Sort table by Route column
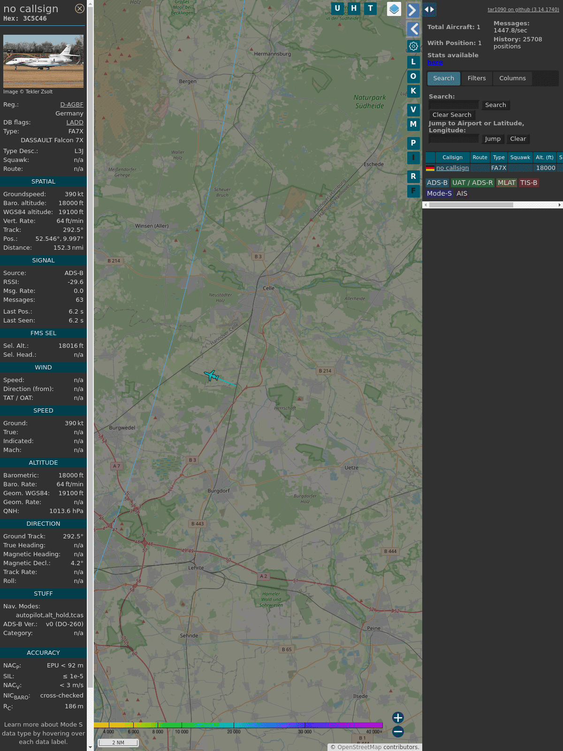Image resolution: width=563 pixels, height=751 pixels. pos(480,158)
